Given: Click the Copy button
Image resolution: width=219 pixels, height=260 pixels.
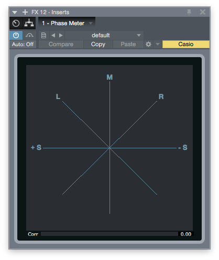Looking at the screenshot, I should coord(98,45).
